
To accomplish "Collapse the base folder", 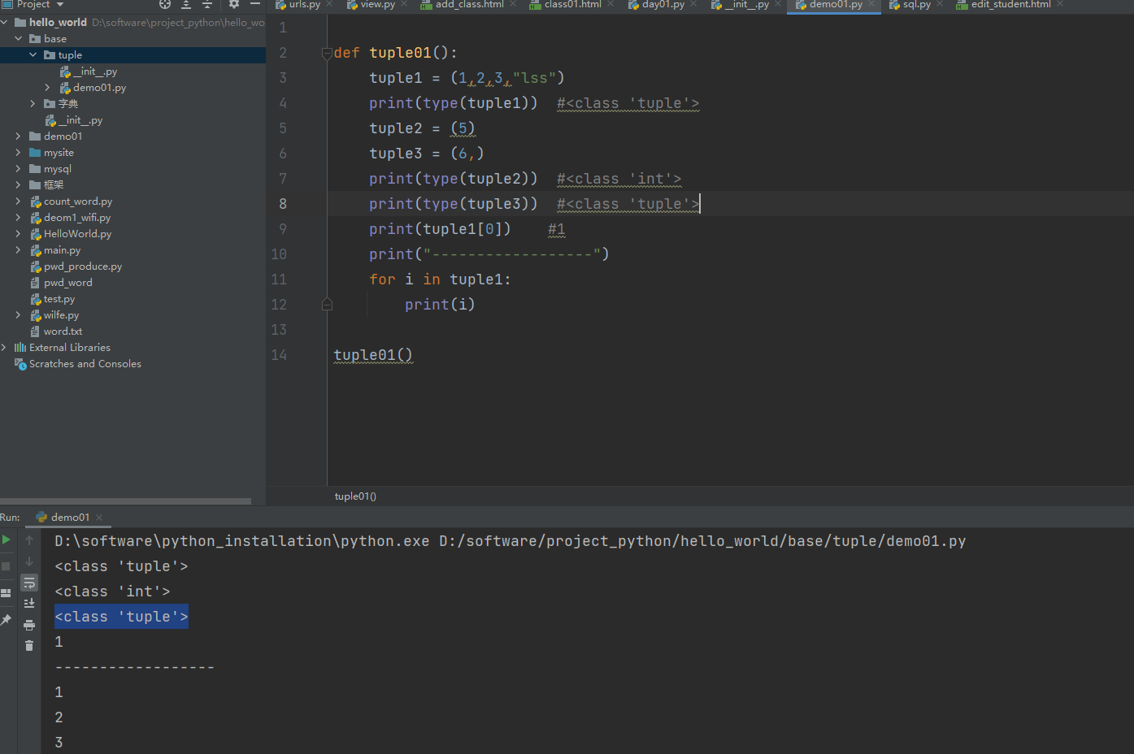I will tap(19, 39).
